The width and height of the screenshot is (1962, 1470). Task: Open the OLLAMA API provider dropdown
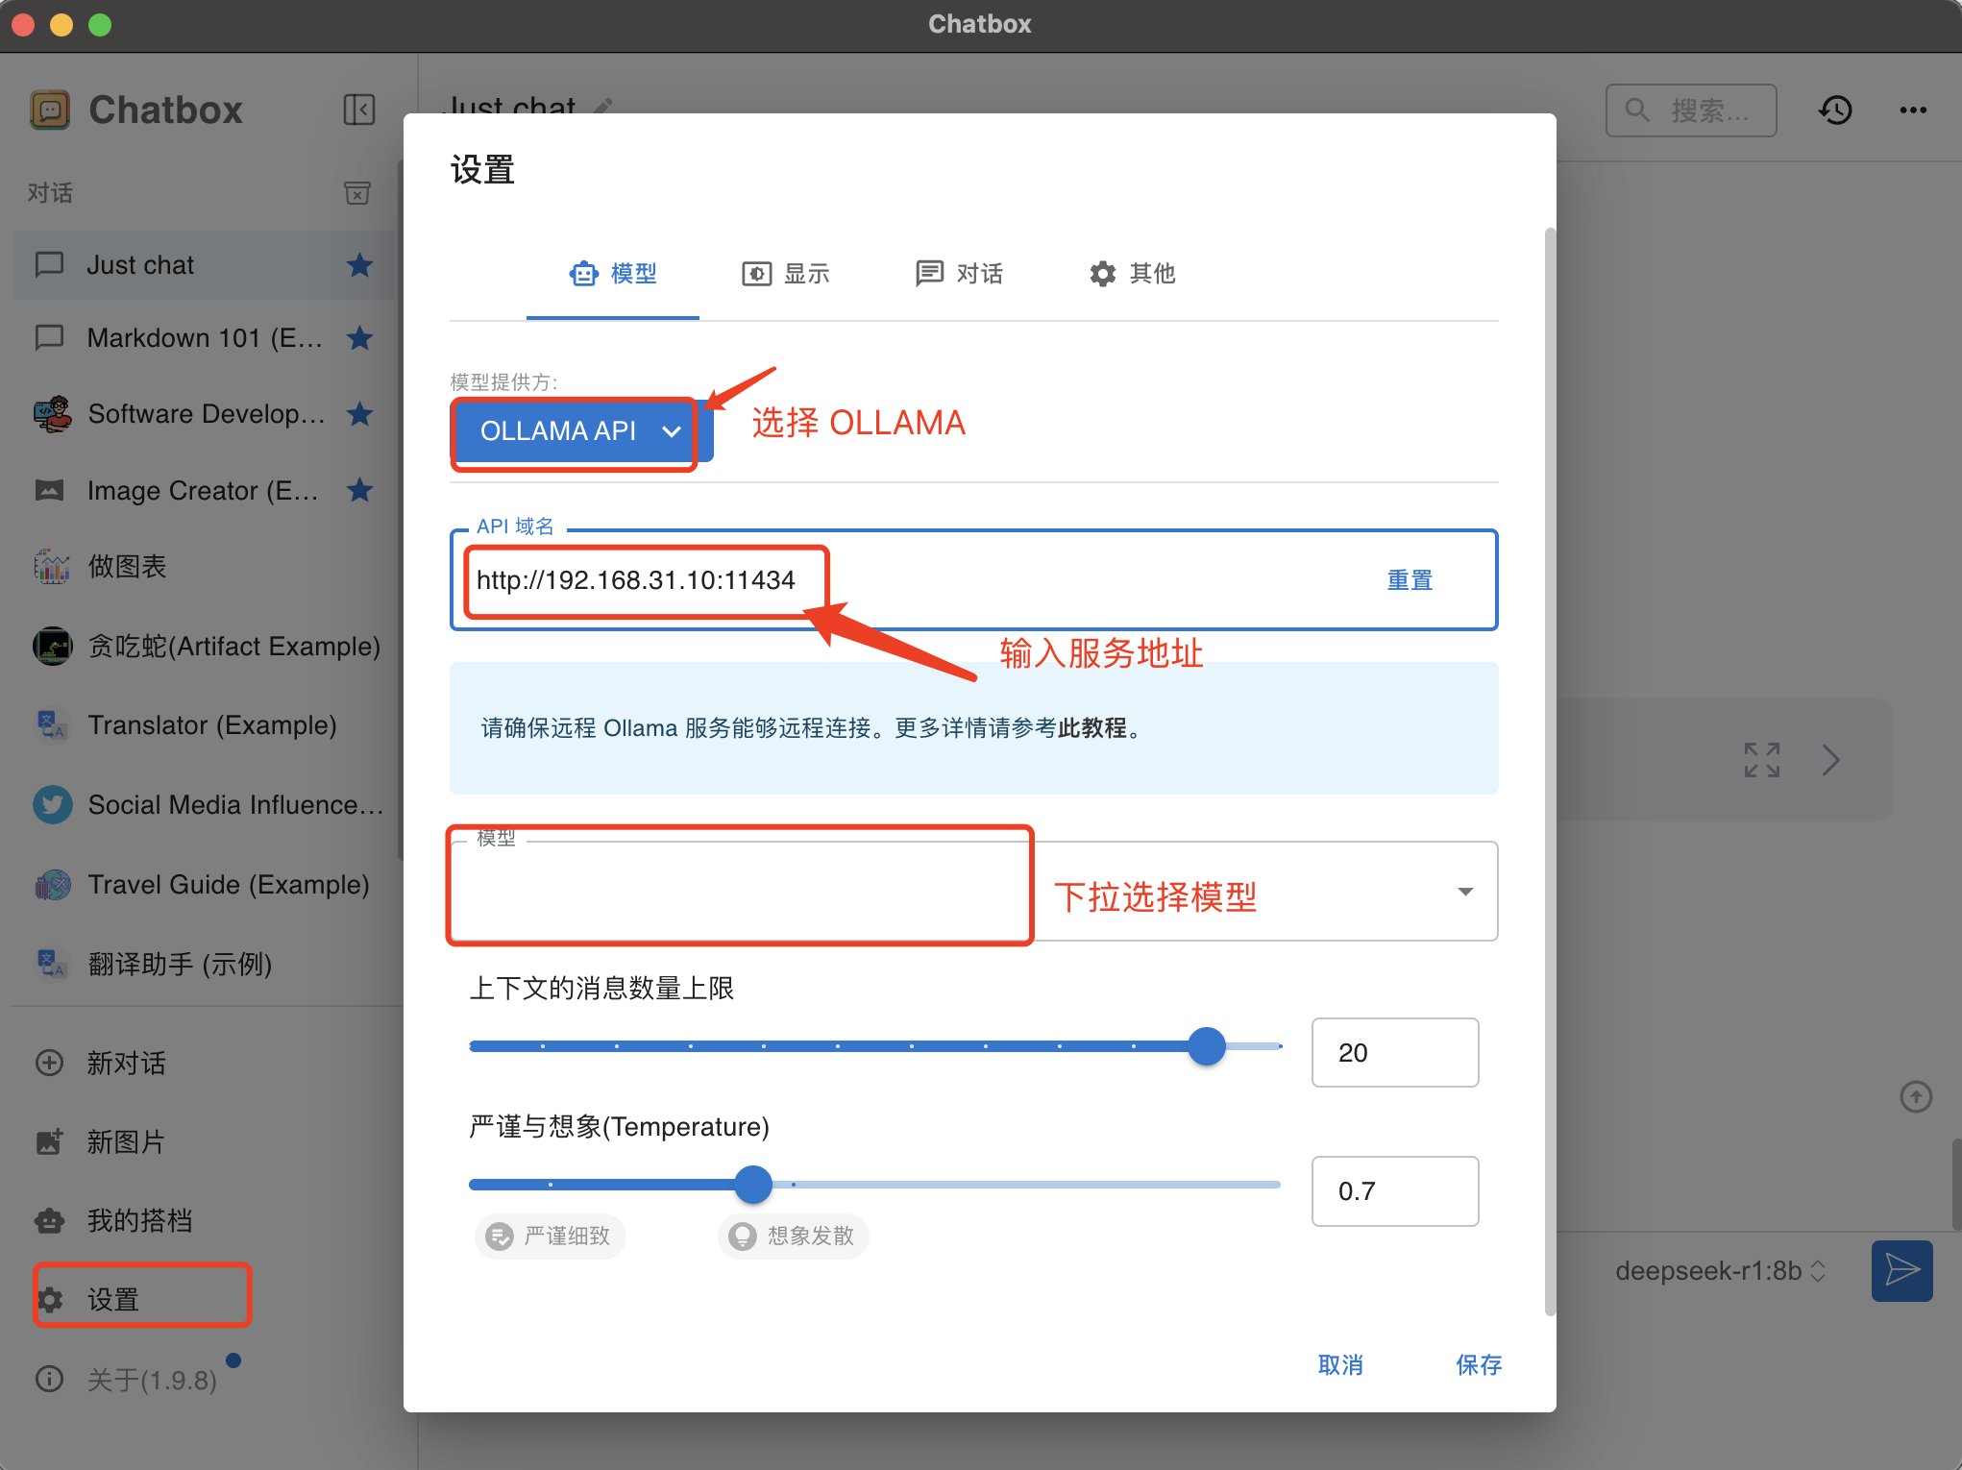581,431
